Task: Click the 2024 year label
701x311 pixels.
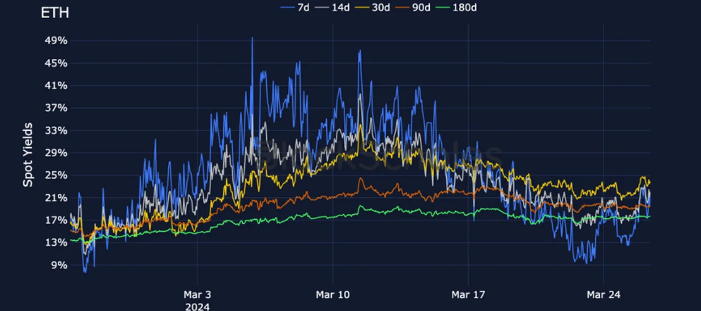Action: coord(197,307)
